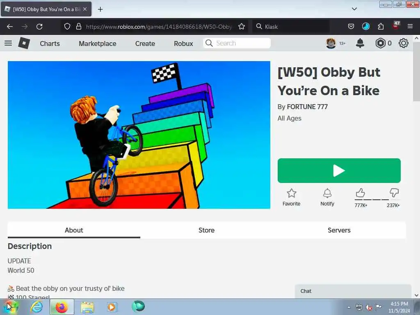420x315 pixels.
Task: Open Windows Media Player from the taskbar
Action: (x=112, y=307)
